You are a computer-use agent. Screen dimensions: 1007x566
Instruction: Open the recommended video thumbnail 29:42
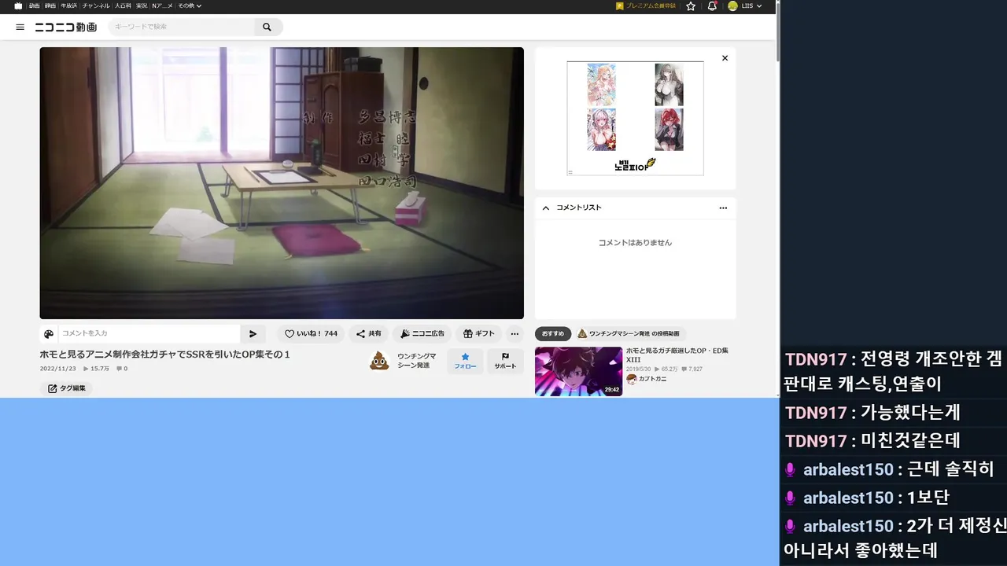tap(578, 371)
